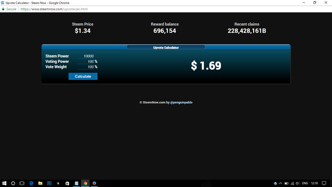
Task: Open volume speaker tray icon
Action: click(297, 183)
